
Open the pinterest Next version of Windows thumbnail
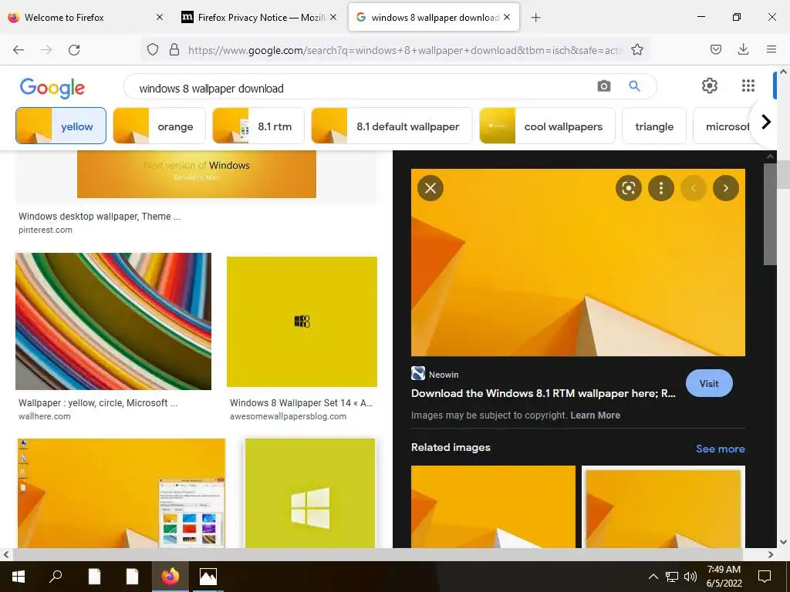197,174
